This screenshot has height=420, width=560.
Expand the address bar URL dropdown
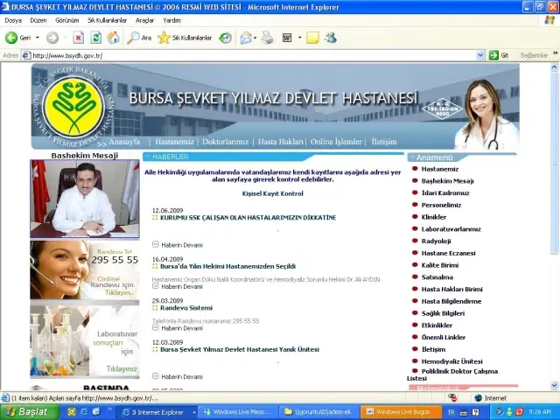480,55
